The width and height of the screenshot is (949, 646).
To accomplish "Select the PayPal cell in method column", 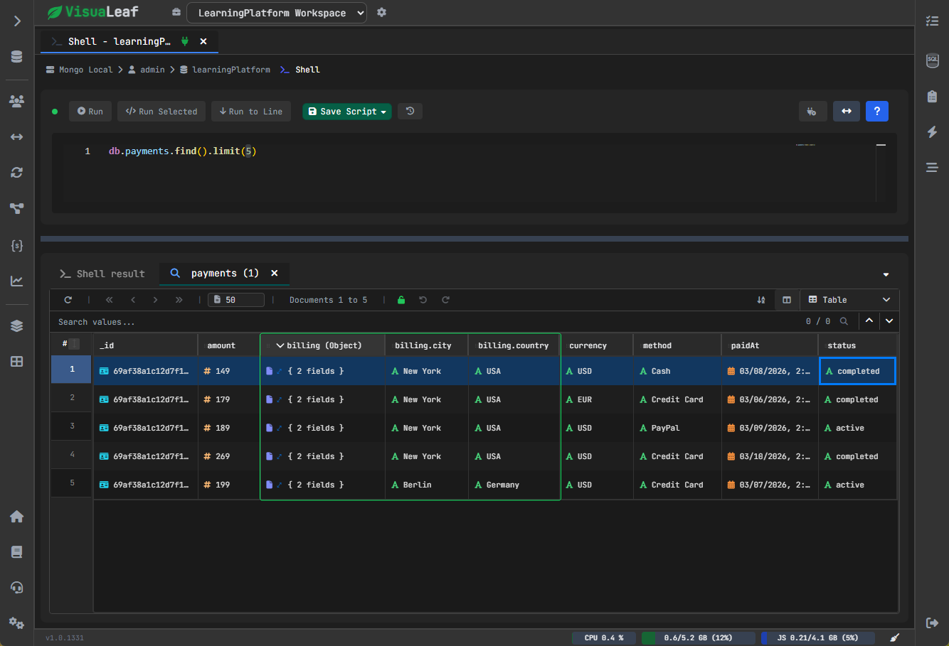I will point(677,428).
